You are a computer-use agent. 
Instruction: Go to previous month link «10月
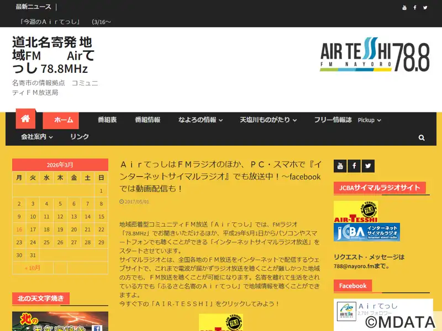pyautogui.click(x=33, y=268)
